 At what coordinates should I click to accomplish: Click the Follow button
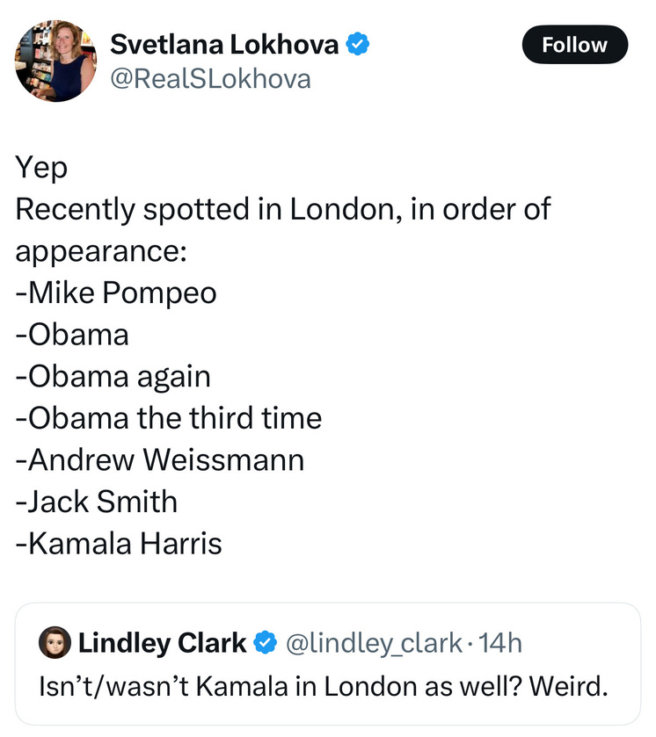(x=574, y=45)
